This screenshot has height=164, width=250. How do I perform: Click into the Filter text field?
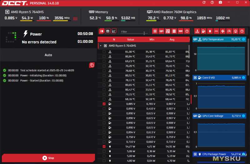pos(134,32)
